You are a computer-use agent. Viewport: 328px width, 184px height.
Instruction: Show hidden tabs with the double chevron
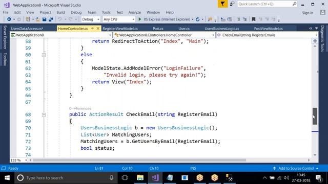311,29
